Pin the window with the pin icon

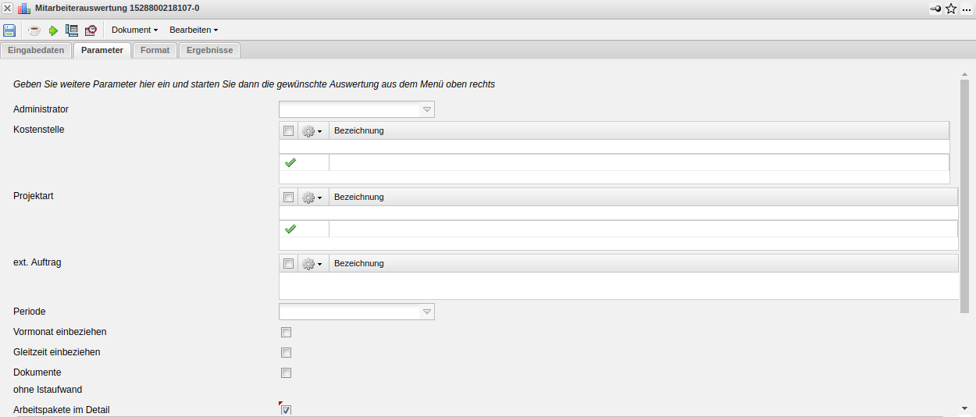click(x=935, y=9)
